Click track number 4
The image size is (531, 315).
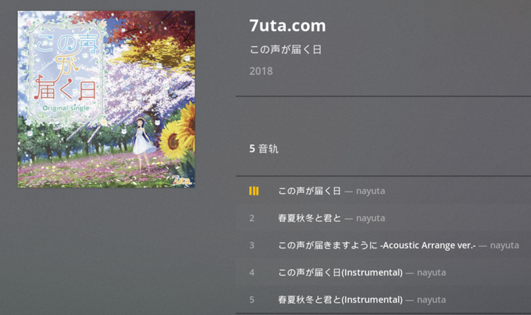coord(252,272)
